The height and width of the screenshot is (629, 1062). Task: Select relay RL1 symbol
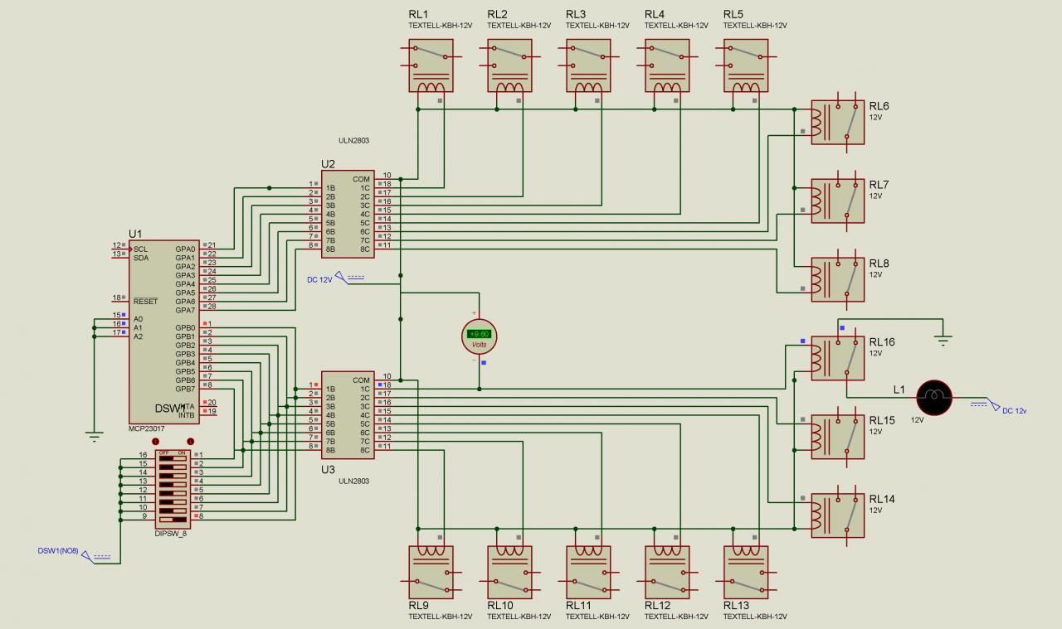coord(431,65)
